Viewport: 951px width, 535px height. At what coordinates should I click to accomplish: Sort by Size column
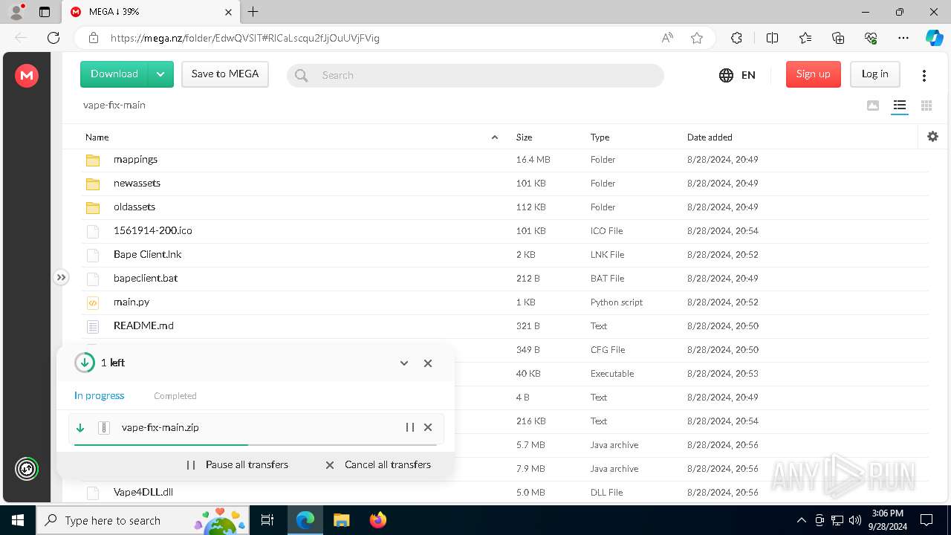(x=525, y=137)
